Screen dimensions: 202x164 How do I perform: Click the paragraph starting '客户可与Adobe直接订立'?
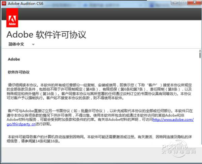point(100,117)
